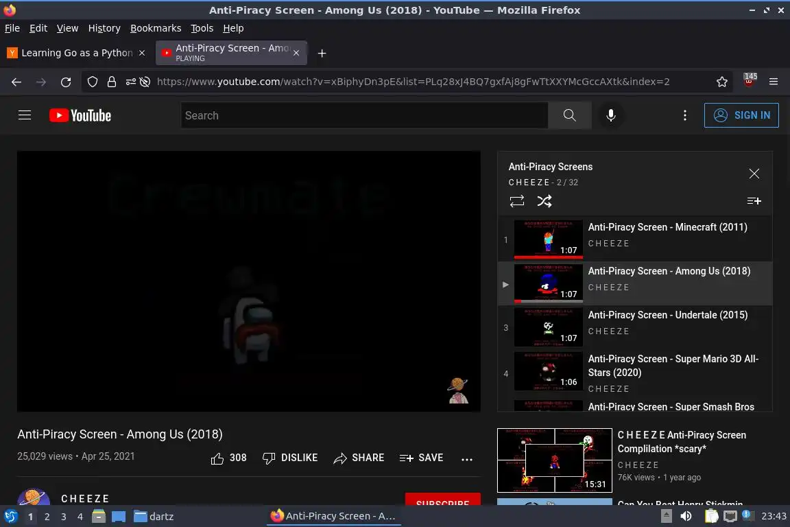
Task: Open site permissions icon in address bar
Action: 130,82
